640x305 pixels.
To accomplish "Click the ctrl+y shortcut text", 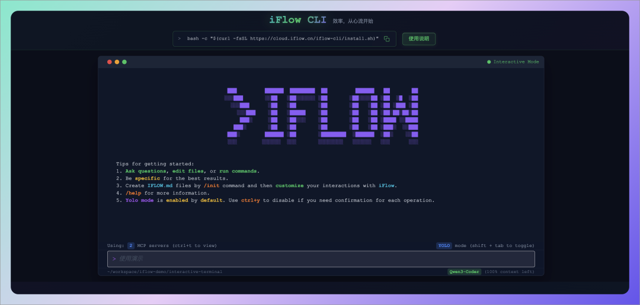I will [x=250, y=201].
